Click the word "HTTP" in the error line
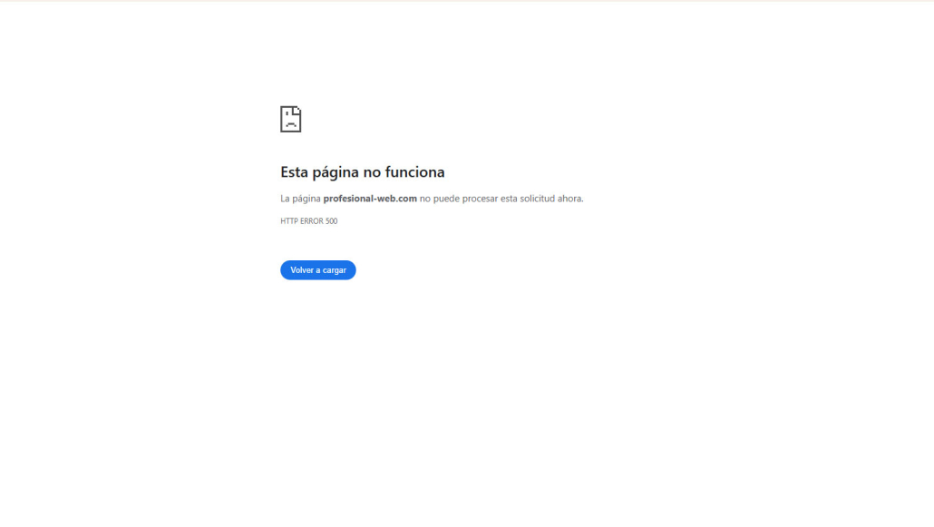 (x=289, y=221)
